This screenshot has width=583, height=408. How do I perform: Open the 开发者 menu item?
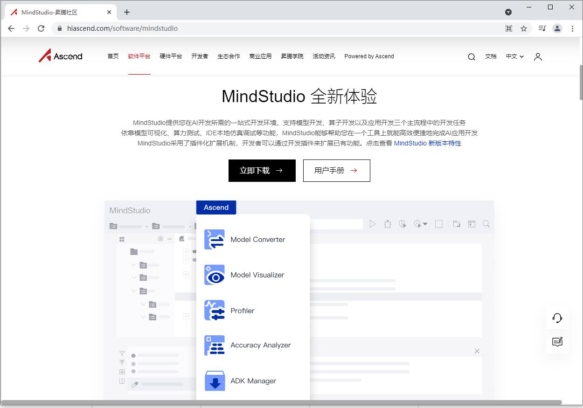(x=200, y=56)
